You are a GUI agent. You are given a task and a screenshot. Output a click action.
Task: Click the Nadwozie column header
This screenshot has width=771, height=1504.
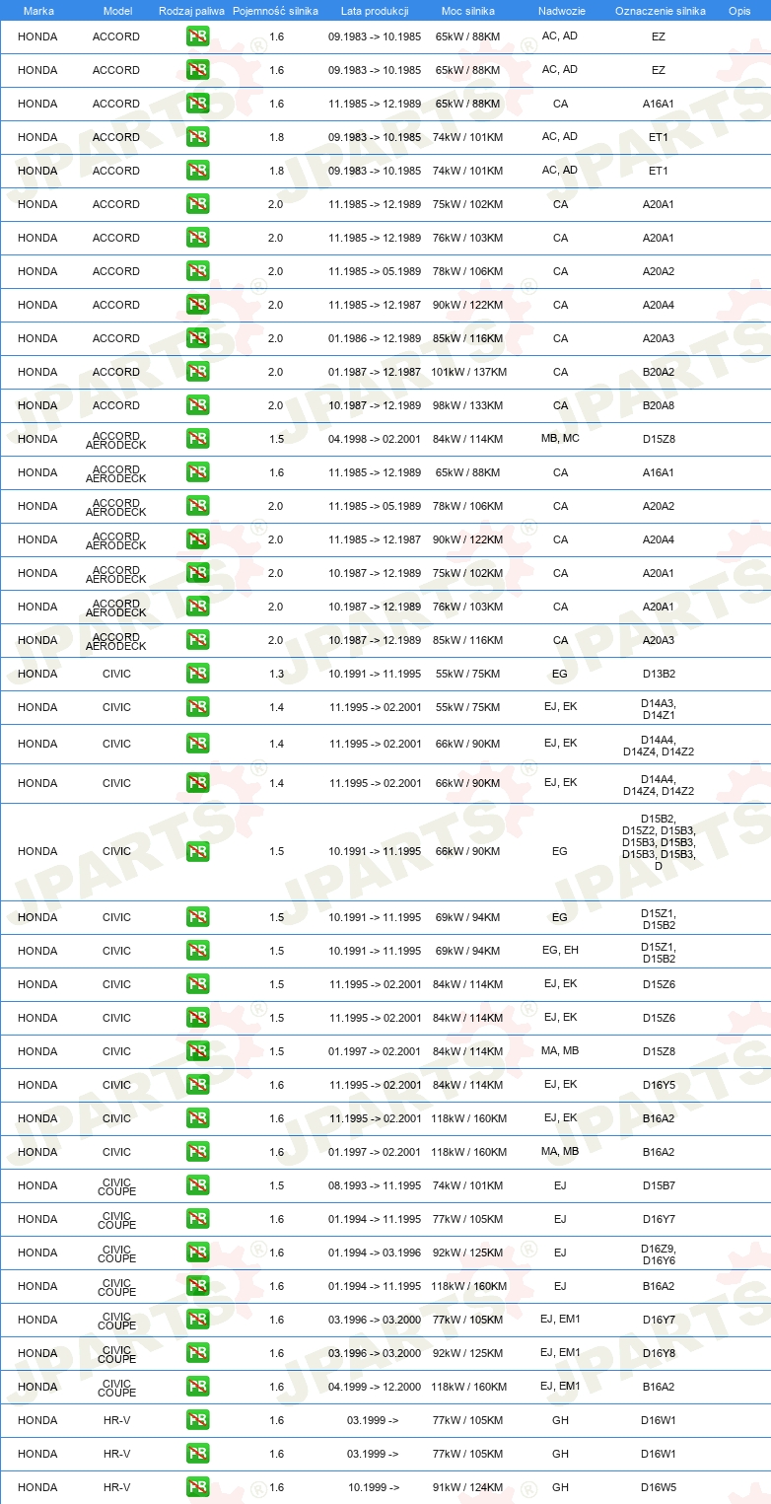pos(560,11)
